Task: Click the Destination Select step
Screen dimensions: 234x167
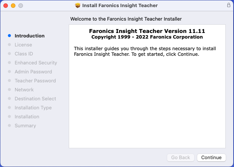Action: [35, 99]
